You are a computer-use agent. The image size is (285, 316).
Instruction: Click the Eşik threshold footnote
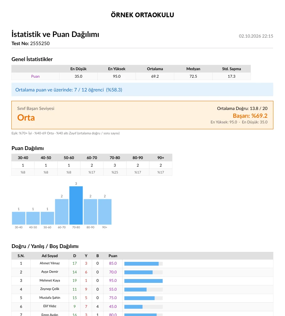65,133
